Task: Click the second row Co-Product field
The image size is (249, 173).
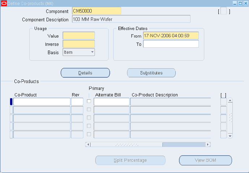Action: (42, 110)
